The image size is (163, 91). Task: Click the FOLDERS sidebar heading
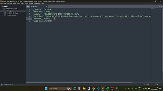pyautogui.click(x=5, y=7)
